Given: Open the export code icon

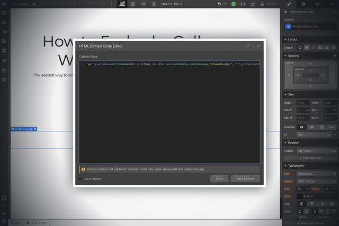Looking at the screenshot, I should [243, 4].
